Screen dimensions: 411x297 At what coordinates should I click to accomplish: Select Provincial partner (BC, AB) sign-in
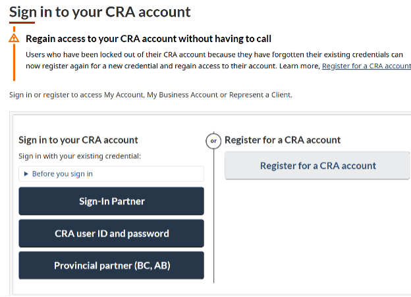coord(111,265)
